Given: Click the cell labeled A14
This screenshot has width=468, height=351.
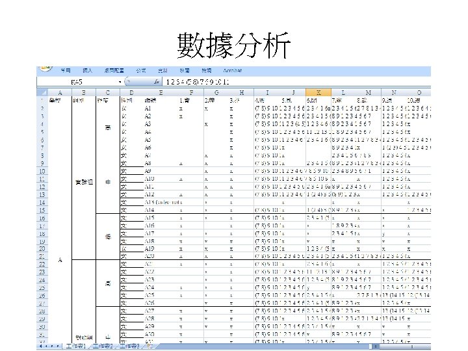Looking at the screenshot, I should click(161, 210).
